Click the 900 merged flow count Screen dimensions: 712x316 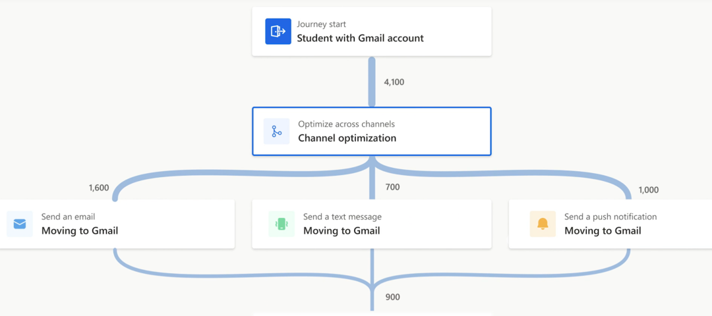tap(393, 298)
